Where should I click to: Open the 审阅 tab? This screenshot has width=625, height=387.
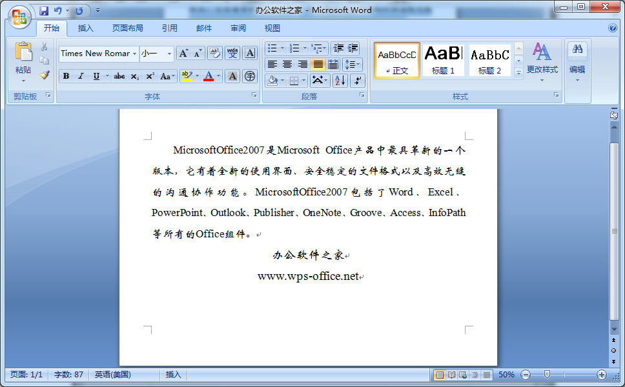click(x=238, y=28)
